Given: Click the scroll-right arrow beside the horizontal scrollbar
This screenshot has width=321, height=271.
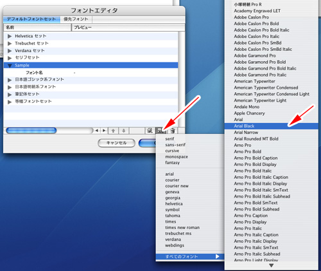Looking at the screenshot, I should coord(104,131).
